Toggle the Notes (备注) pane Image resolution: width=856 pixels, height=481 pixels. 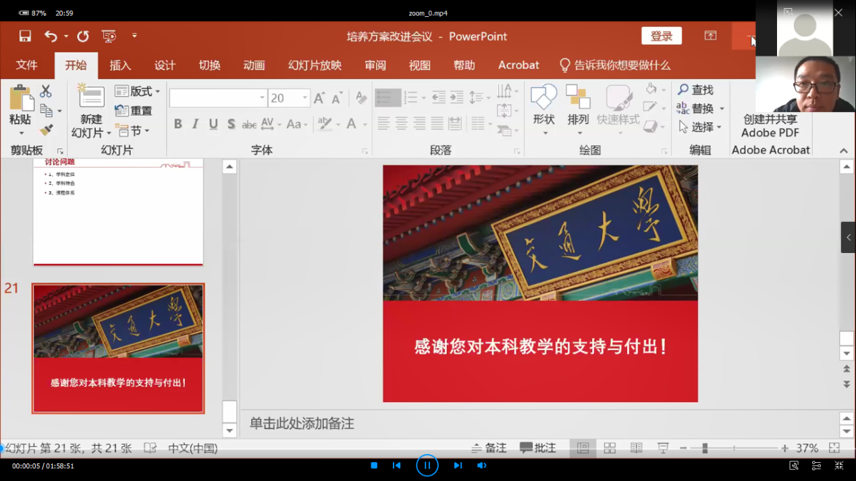click(x=489, y=448)
